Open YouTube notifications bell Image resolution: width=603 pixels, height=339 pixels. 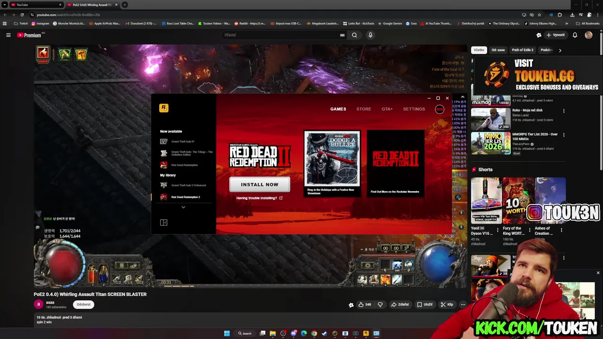pyautogui.click(x=575, y=35)
